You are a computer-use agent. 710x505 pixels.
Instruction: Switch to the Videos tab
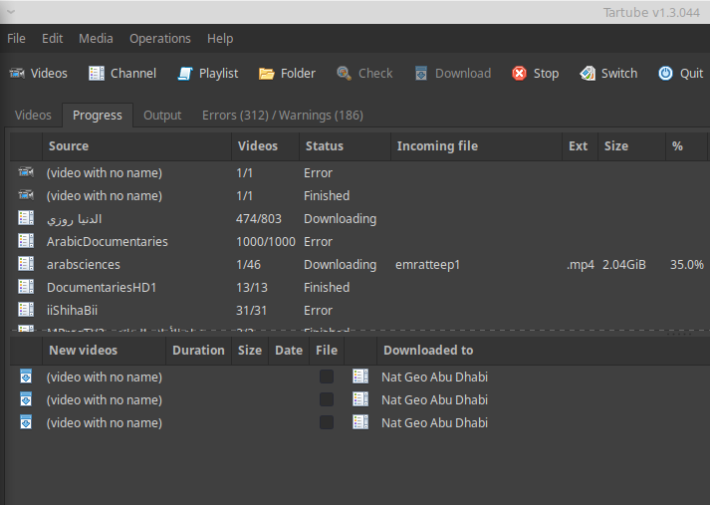(33, 115)
